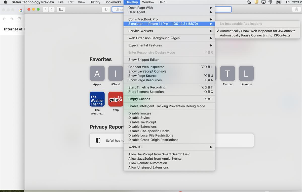Open the Apple favorite tile
This screenshot has height=192, width=302.
[x=97, y=74]
